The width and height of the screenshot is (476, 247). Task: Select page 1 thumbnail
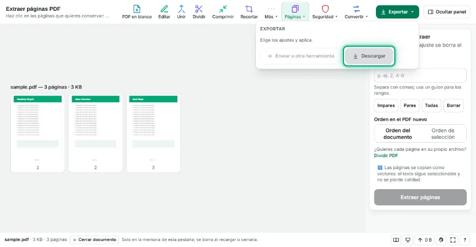(x=38, y=133)
